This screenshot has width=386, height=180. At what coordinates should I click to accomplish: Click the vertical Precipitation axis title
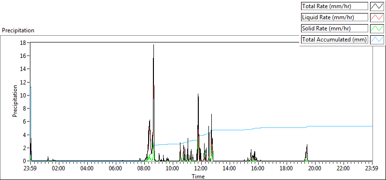tap(15, 101)
